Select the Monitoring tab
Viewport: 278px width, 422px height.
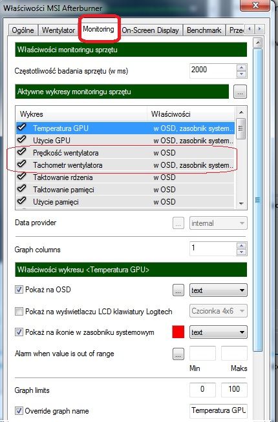tap(99, 29)
